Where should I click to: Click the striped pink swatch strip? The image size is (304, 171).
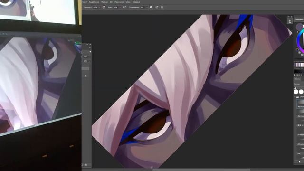pyautogui.click(x=299, y=65)
